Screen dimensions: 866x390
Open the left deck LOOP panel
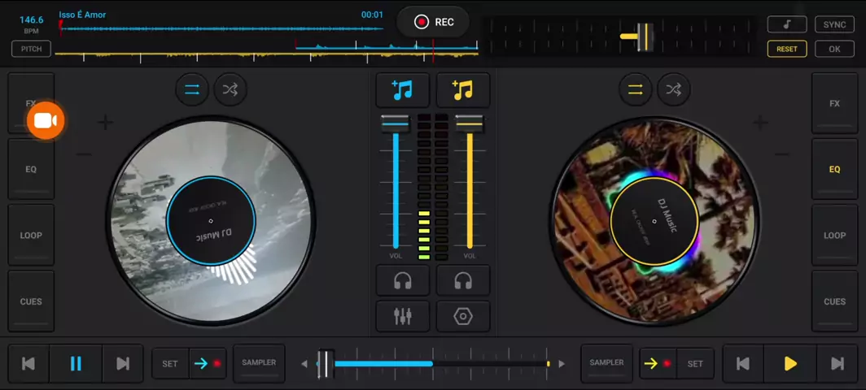pos(31,236)
